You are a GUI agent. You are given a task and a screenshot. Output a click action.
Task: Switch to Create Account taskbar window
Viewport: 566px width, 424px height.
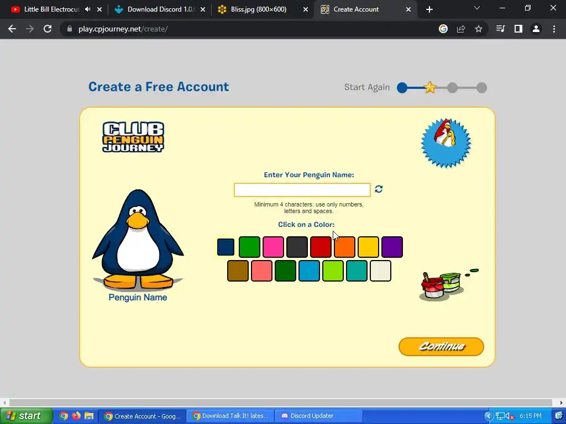(143, 416)
